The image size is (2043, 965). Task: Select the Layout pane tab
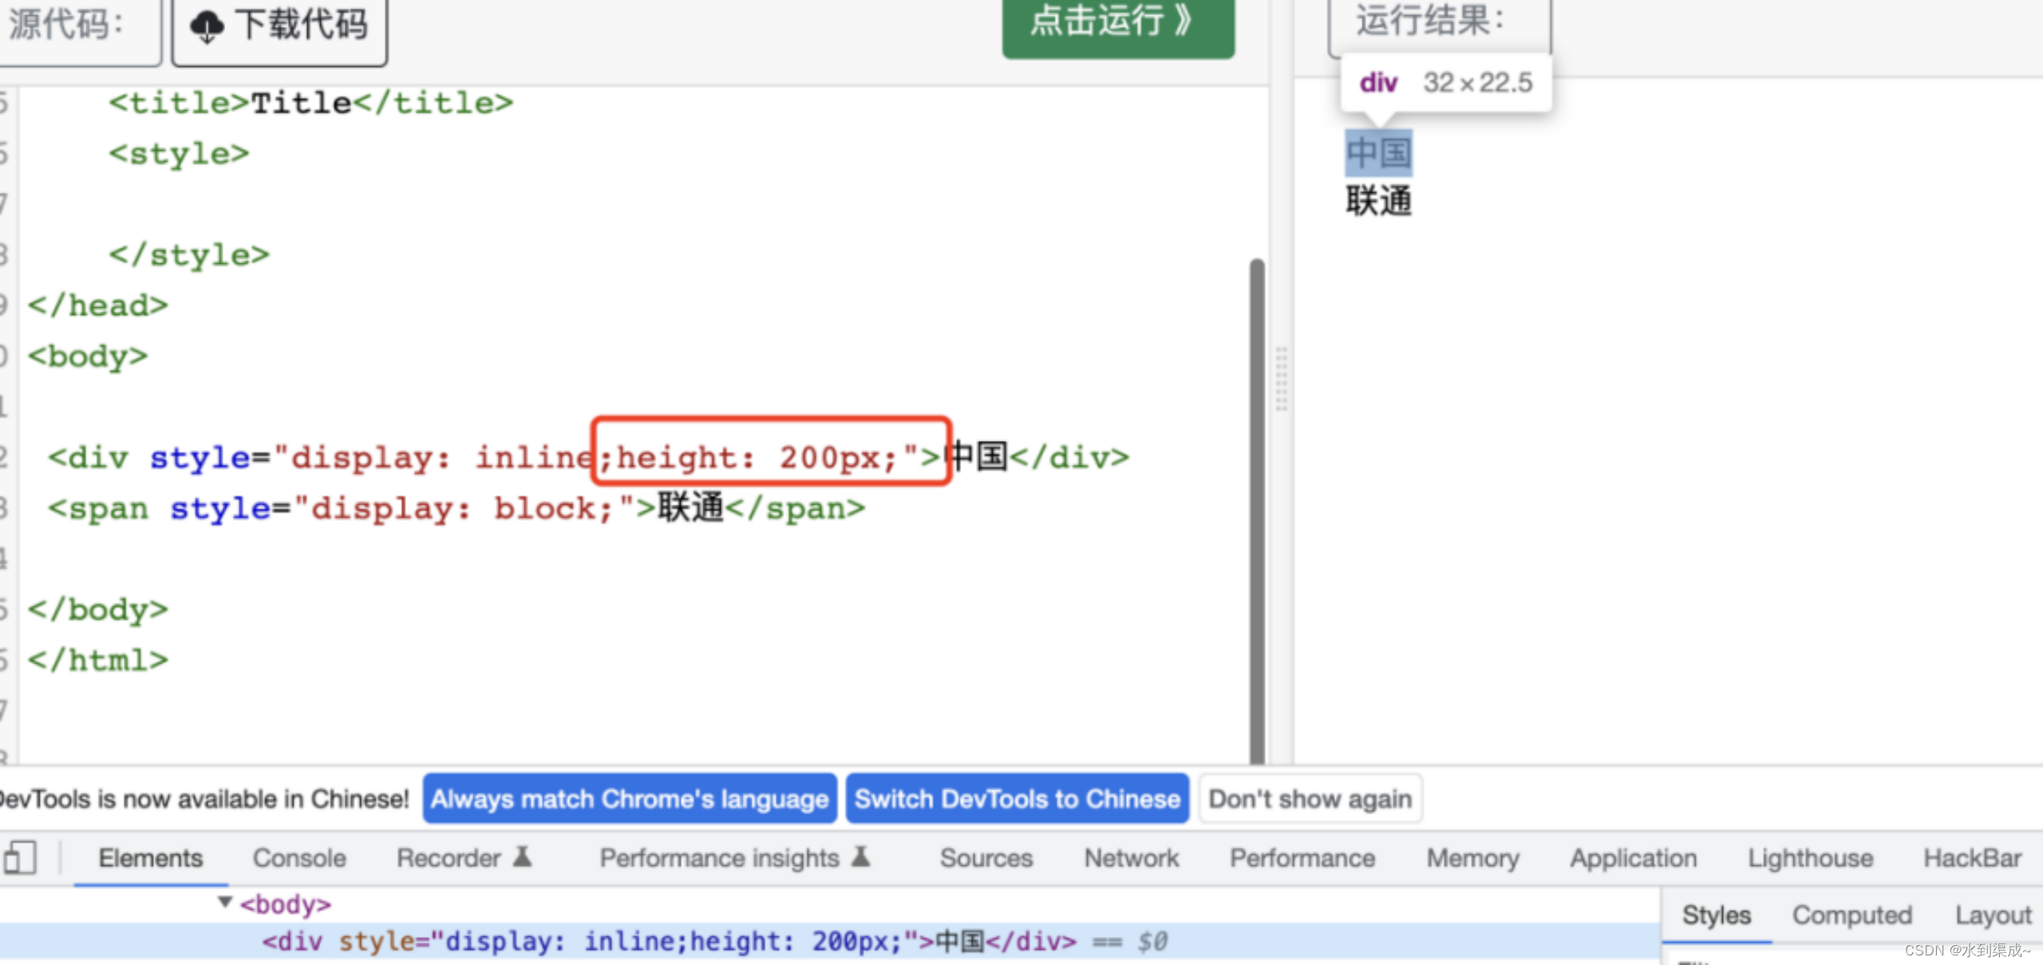point(1993,915)
